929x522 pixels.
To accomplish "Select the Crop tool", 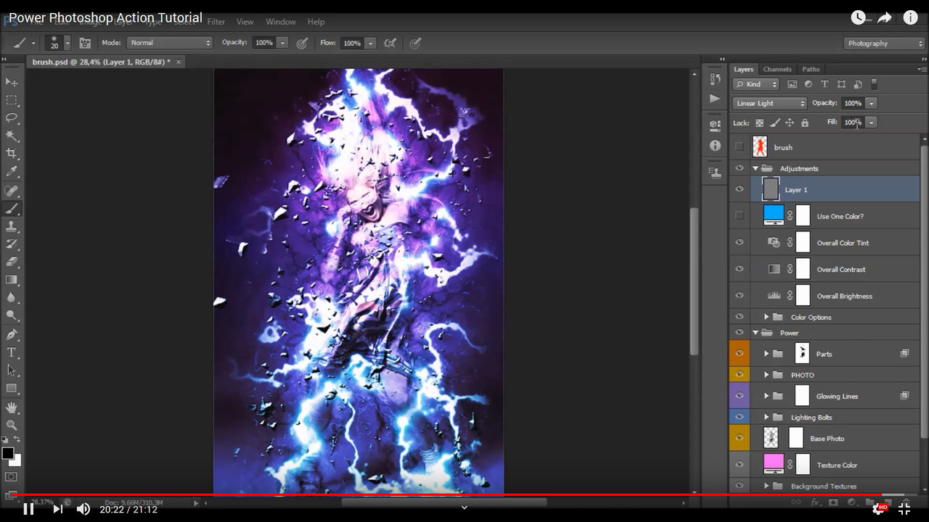I will [x=12, y=152].
